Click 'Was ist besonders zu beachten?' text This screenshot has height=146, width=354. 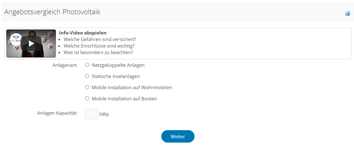coord(98,52)
